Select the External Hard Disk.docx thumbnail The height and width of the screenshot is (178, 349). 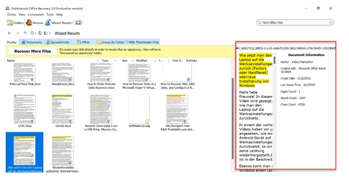[25, 73]
